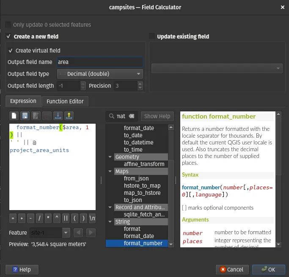The image size is (289, 277).
Task: Clear the function search box text
Action: click(x=132, y=116)
